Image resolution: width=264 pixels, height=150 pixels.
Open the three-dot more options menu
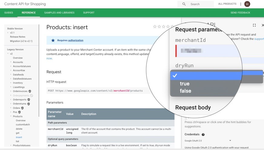coord(241,4)
